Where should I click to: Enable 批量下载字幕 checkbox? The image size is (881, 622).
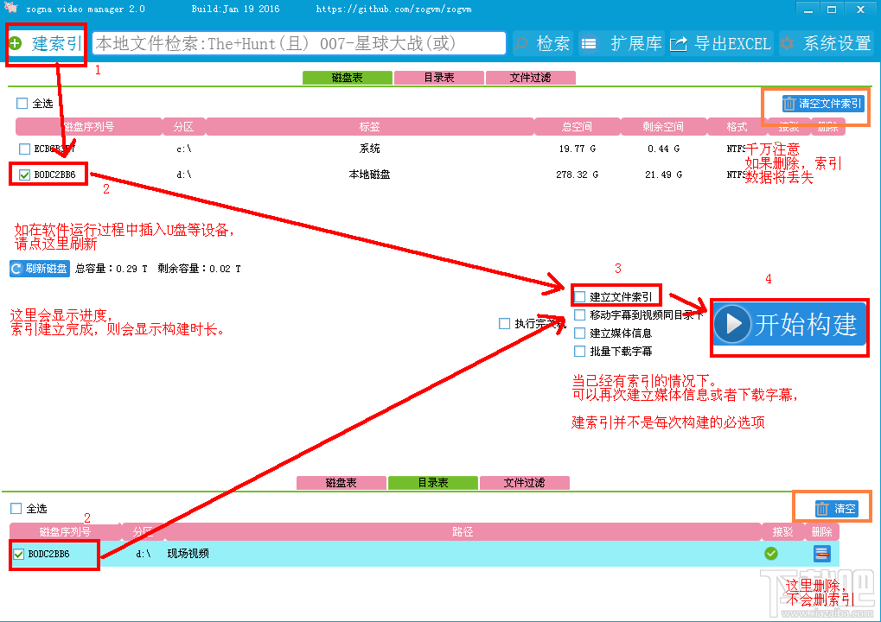[580, 351]
